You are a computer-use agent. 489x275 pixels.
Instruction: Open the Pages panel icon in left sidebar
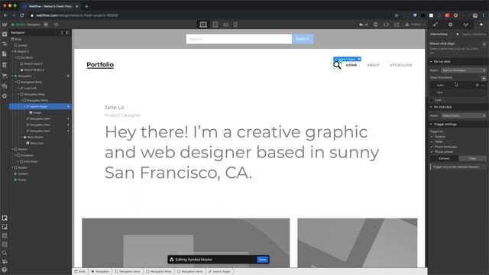pos(5,54)
